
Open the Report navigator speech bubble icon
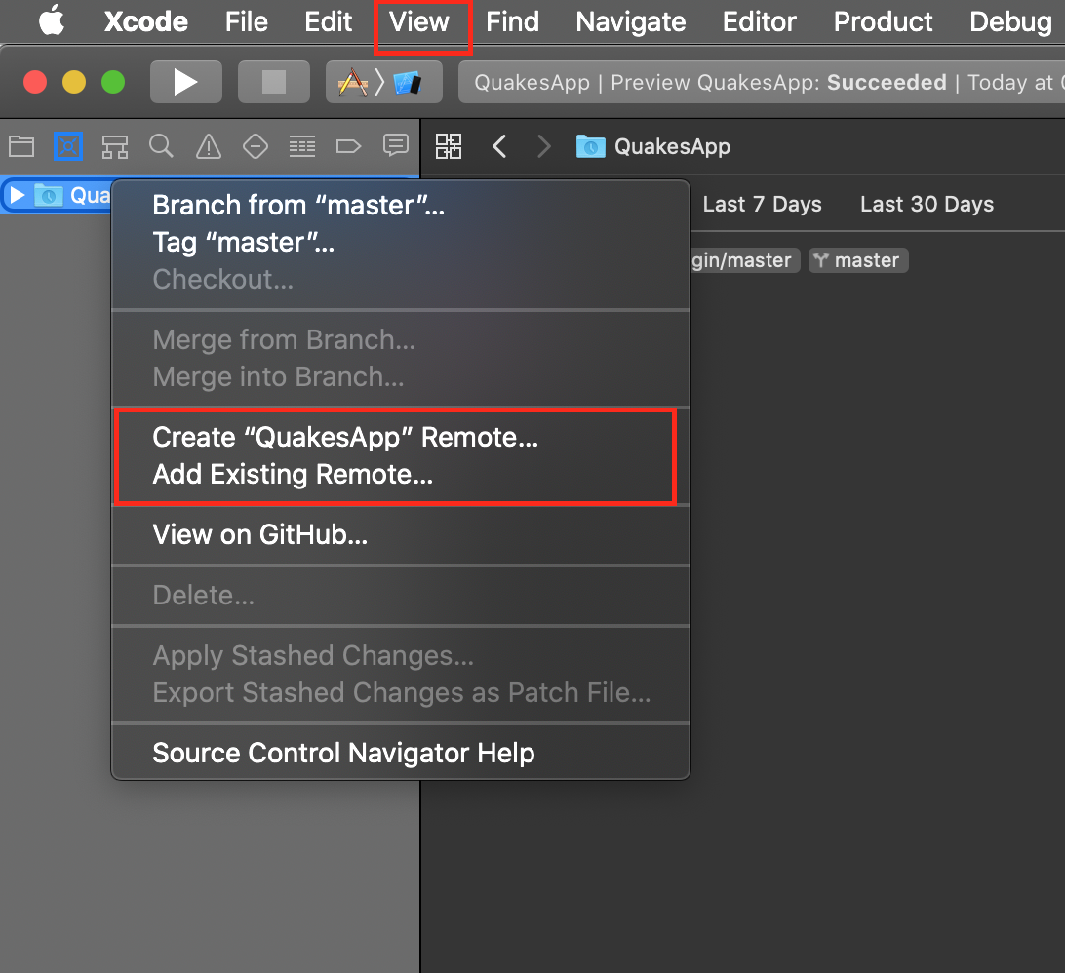pos(395,146)
